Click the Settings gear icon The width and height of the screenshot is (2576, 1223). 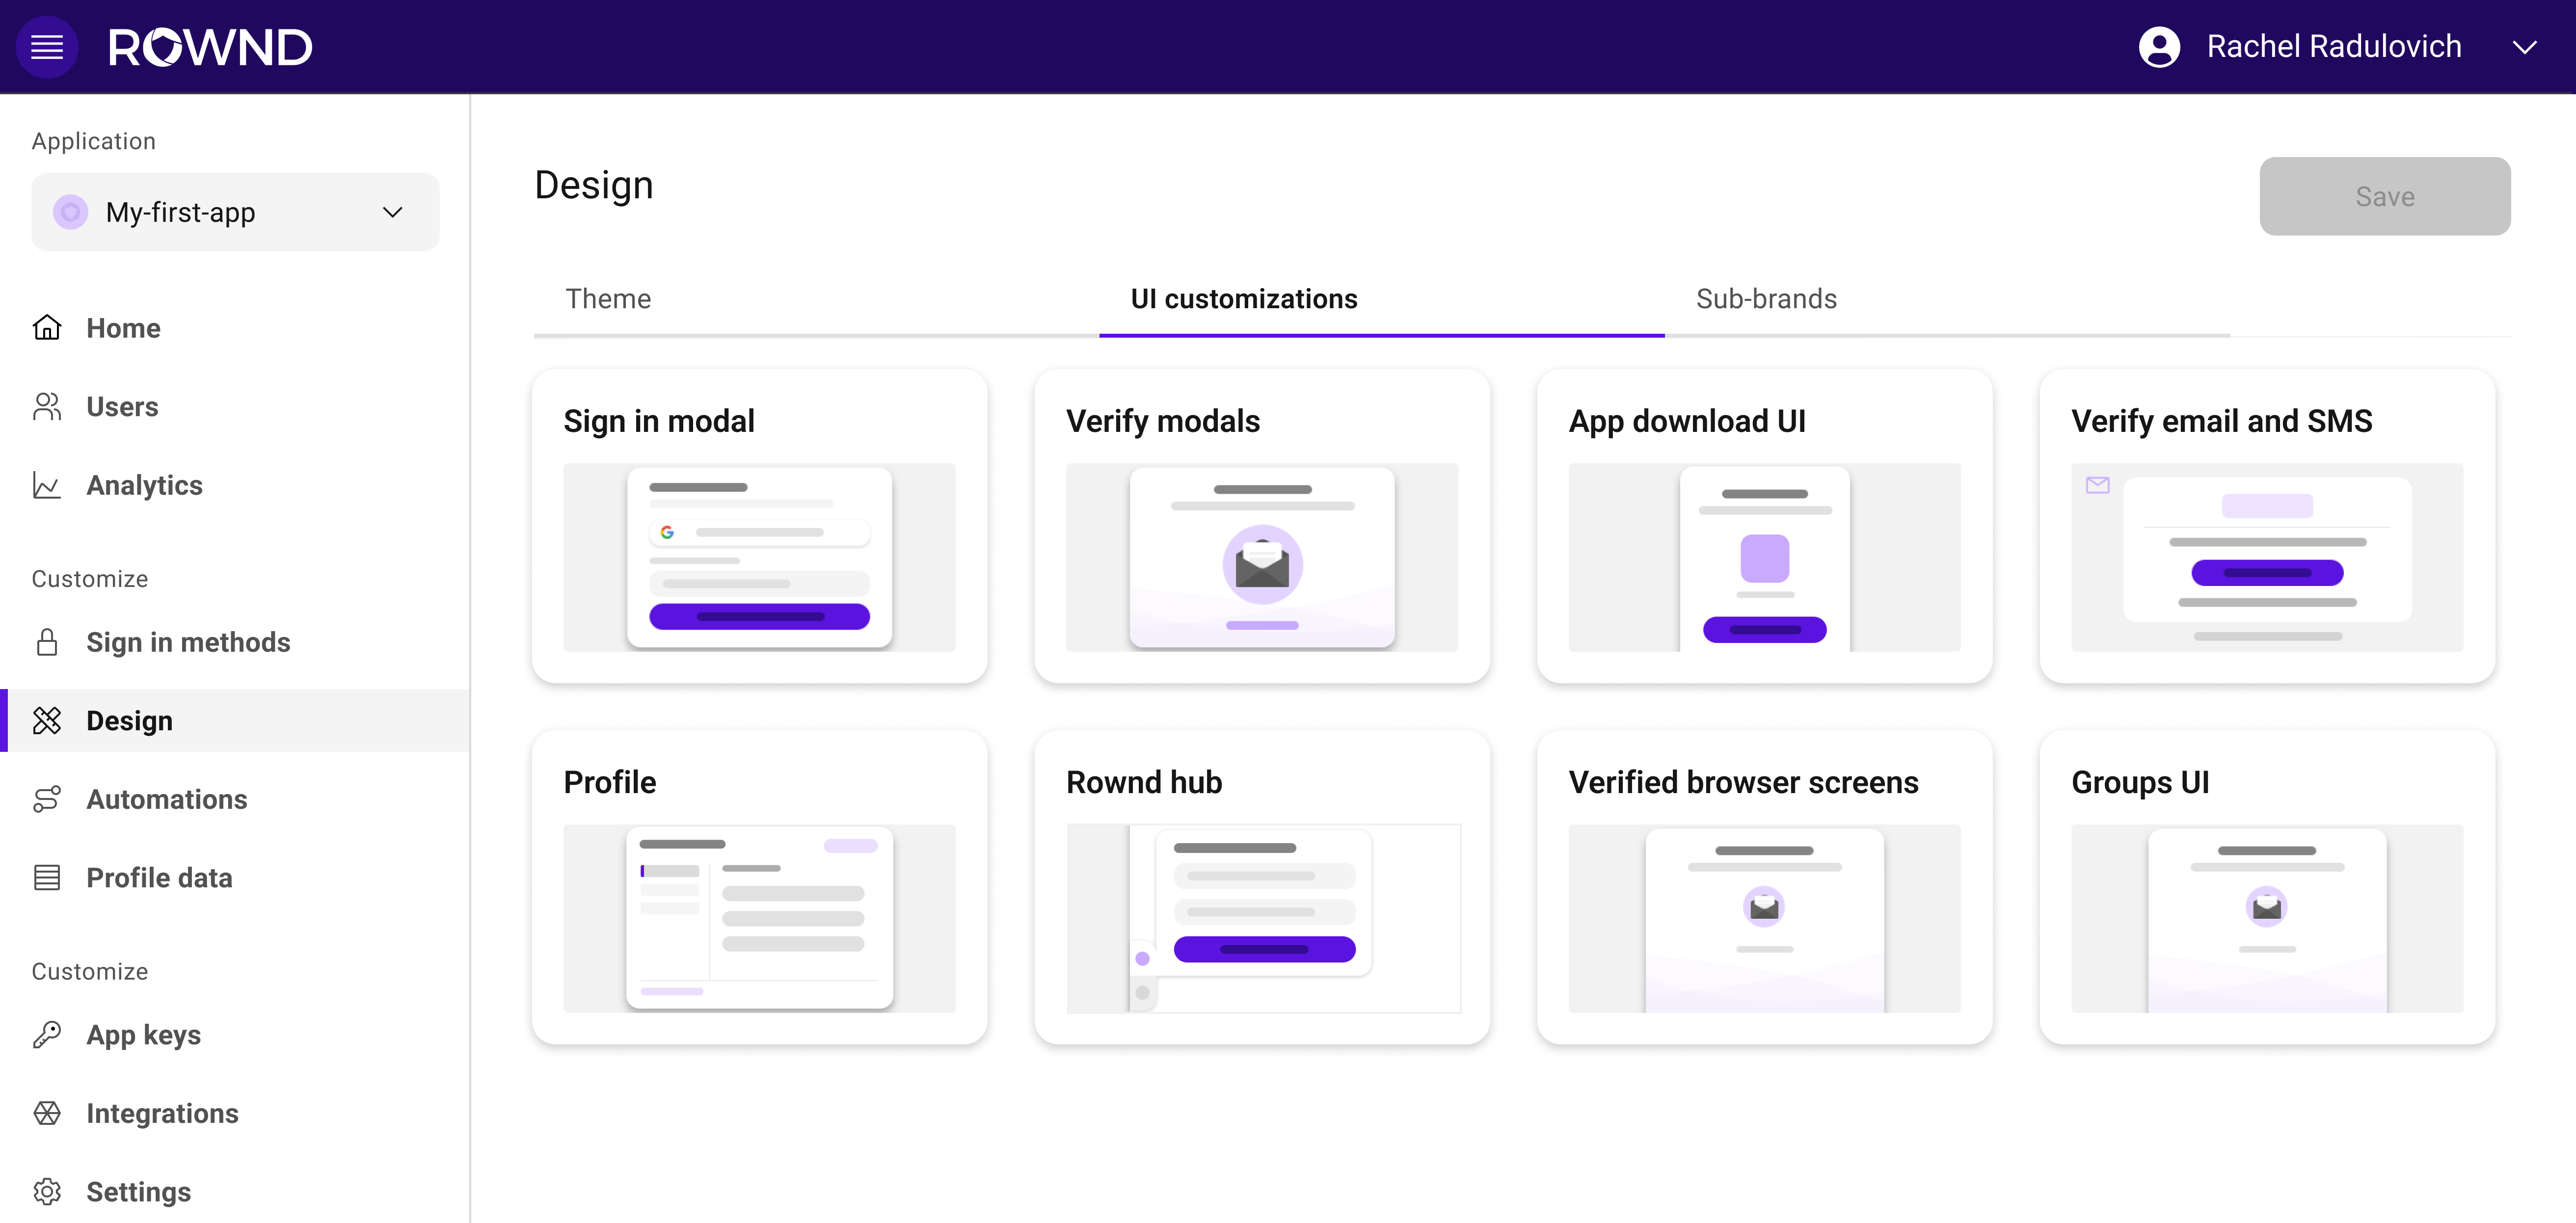pyautogui.click(x=47, y=1191)
